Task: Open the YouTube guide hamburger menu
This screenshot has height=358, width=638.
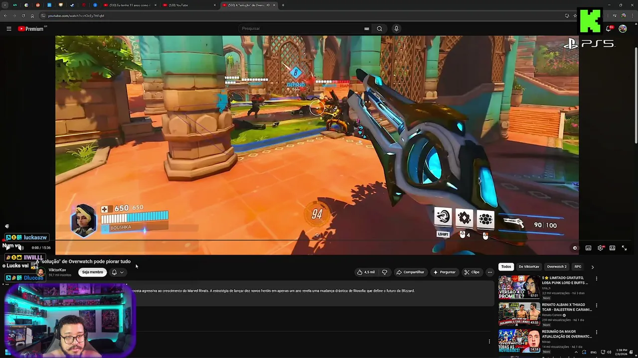Action: [x=8, y=29]
